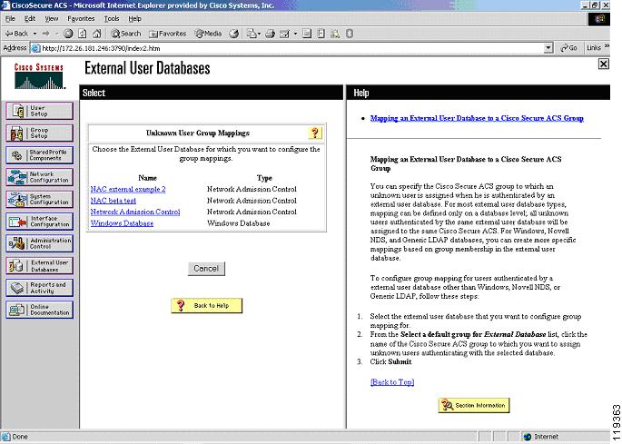Click the Stop loading icon
The image size is (622, 444).
68,34
